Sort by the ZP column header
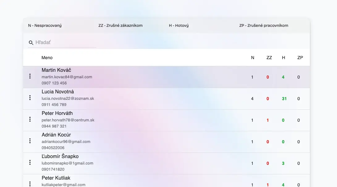Viewport: 337px width, 187px height. tap(300, 58)
